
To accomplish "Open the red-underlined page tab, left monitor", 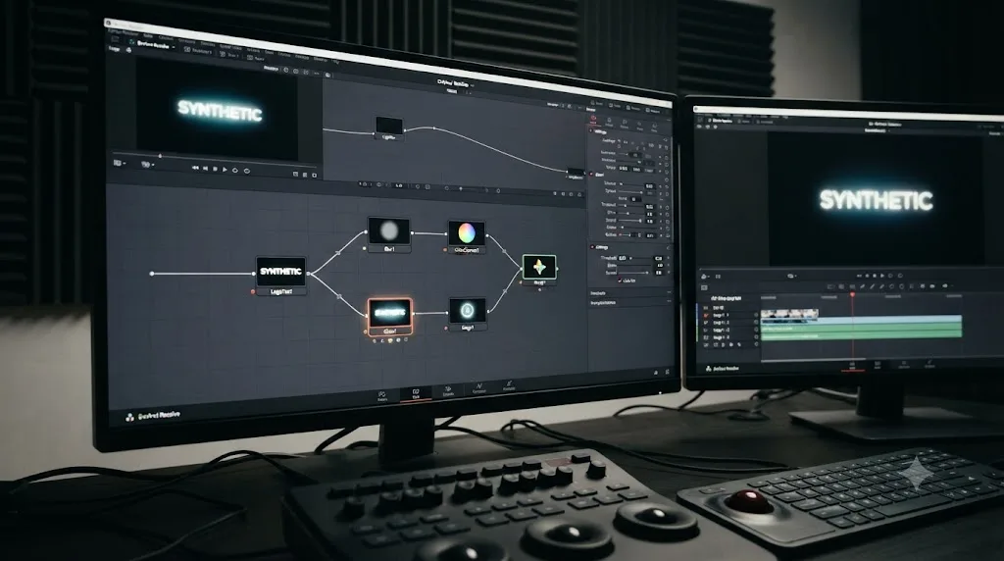I will coord(416,393).
